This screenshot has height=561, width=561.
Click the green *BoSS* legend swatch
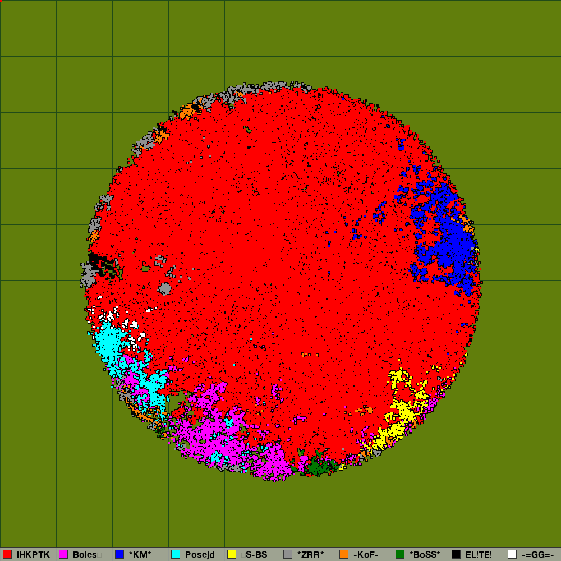coord(400,554)
